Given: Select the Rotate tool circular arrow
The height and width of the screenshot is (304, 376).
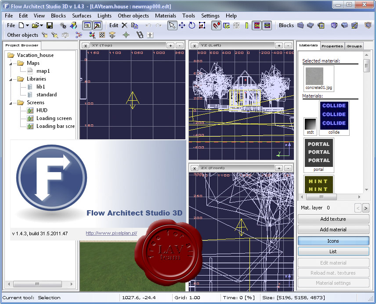Looking at the screenshot, I should pos(192,25).
